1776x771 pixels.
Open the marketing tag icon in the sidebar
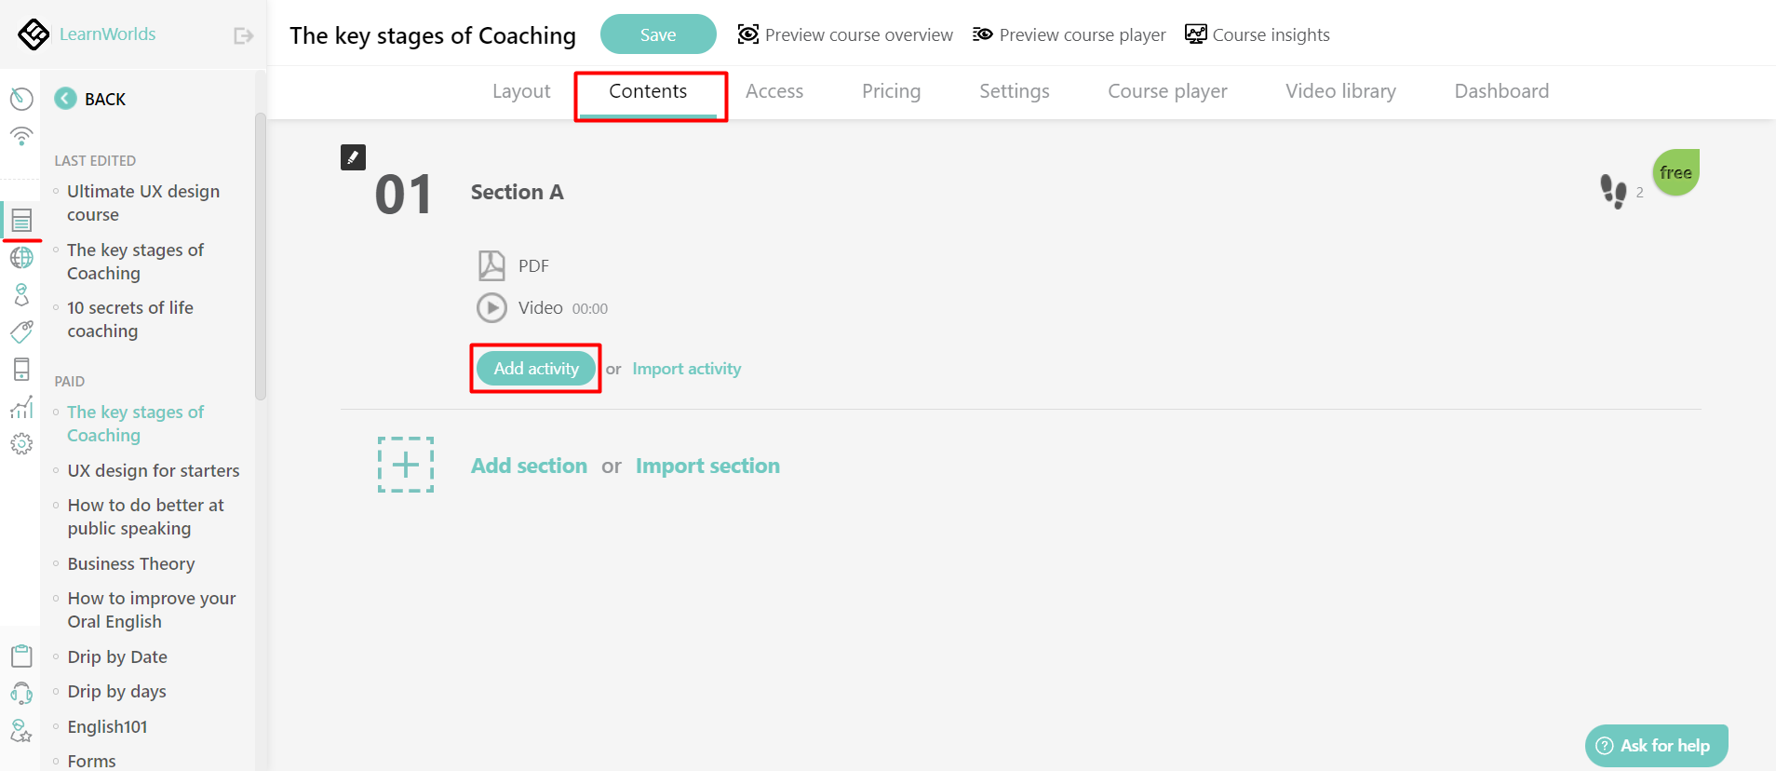point(21,331)
